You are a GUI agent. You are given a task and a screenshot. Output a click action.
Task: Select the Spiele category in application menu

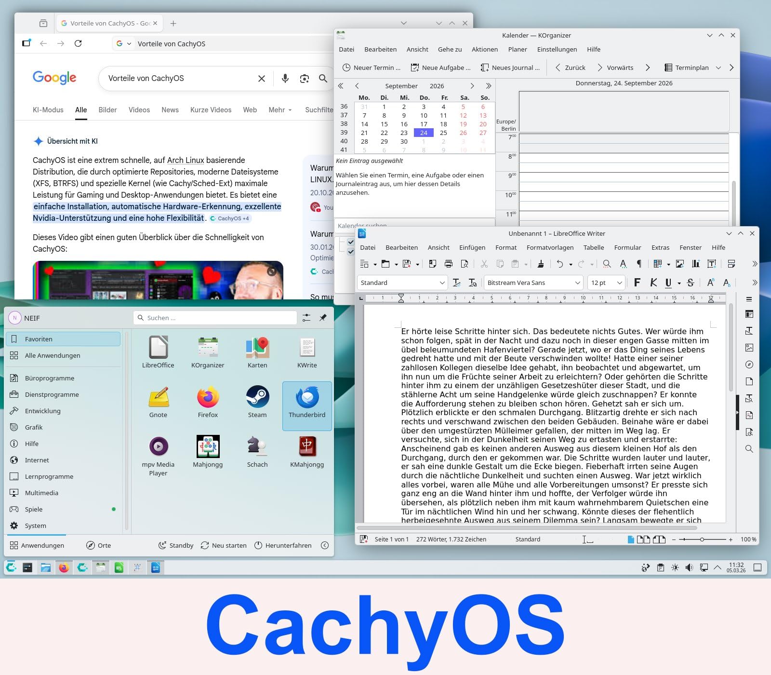point(63,509)
